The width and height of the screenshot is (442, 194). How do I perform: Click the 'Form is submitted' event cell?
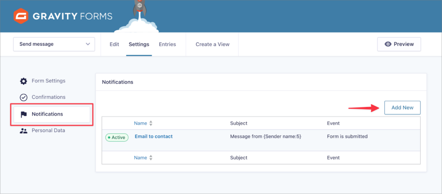pos(347,136)
